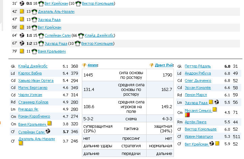Open the Дмит Рий team link
Screen dimensions: 244x159
pos(164,65)
